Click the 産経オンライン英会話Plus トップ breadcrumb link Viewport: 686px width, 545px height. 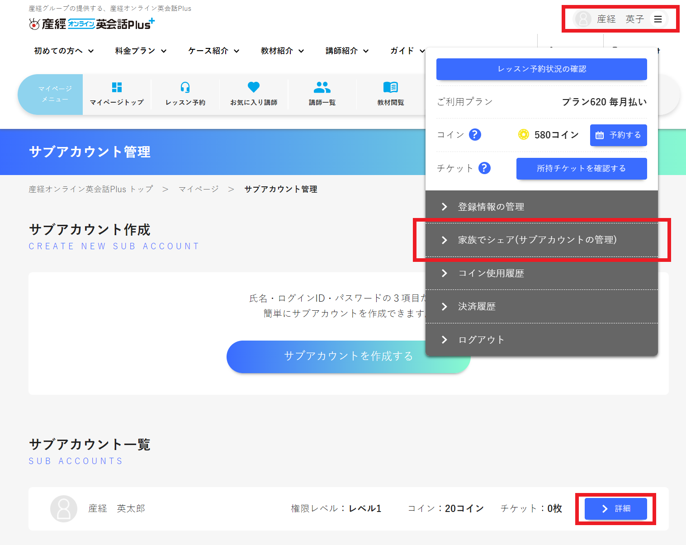(x=90, y=189)
